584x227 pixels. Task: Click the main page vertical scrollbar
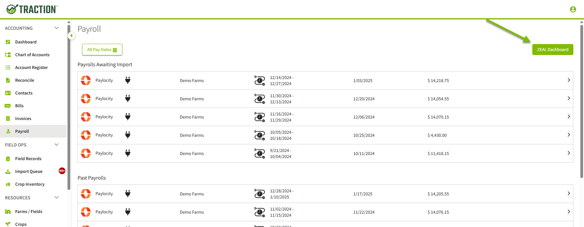(x=582, y=101)
